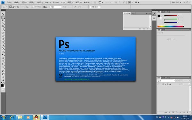Open the QQ penguin taskbar button
The width and height of the screenshot is (192, 120).
36,117
